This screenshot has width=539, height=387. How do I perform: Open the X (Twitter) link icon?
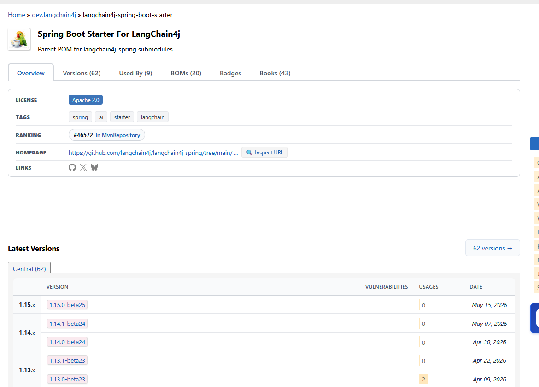pyautogui.click(x=83, y=167)
